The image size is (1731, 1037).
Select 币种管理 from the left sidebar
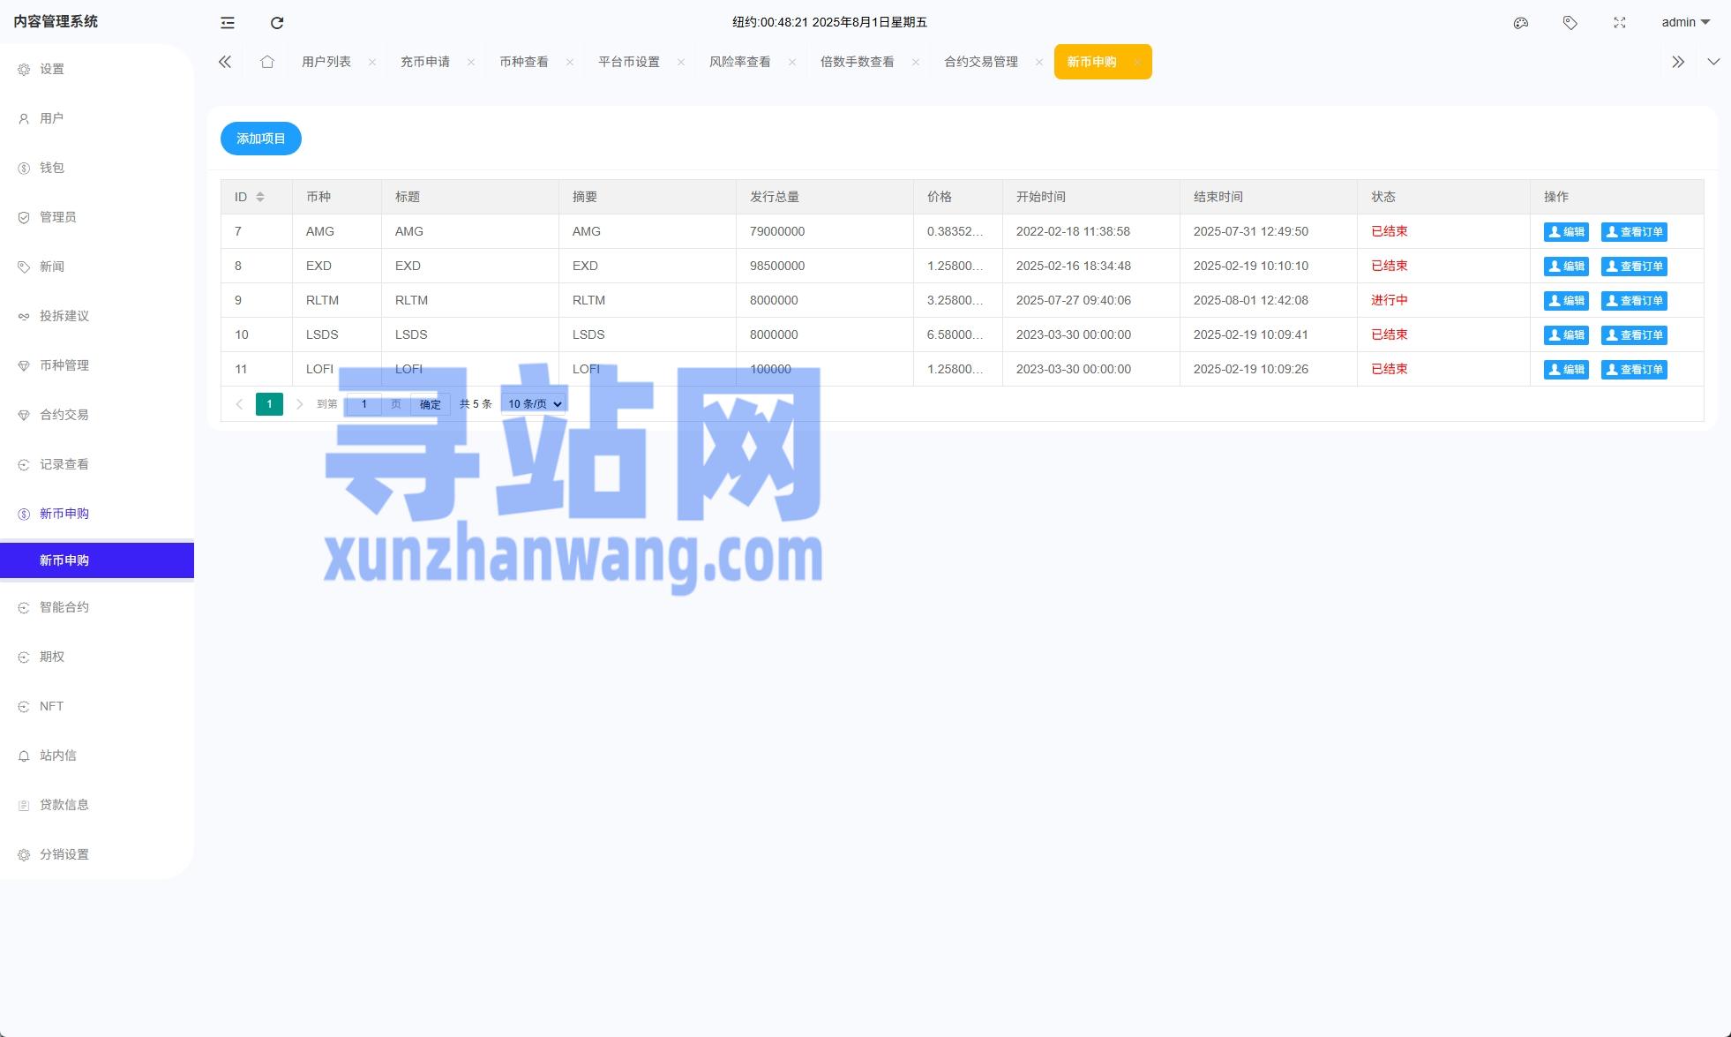pyautogui.click(x=63, y=364)
